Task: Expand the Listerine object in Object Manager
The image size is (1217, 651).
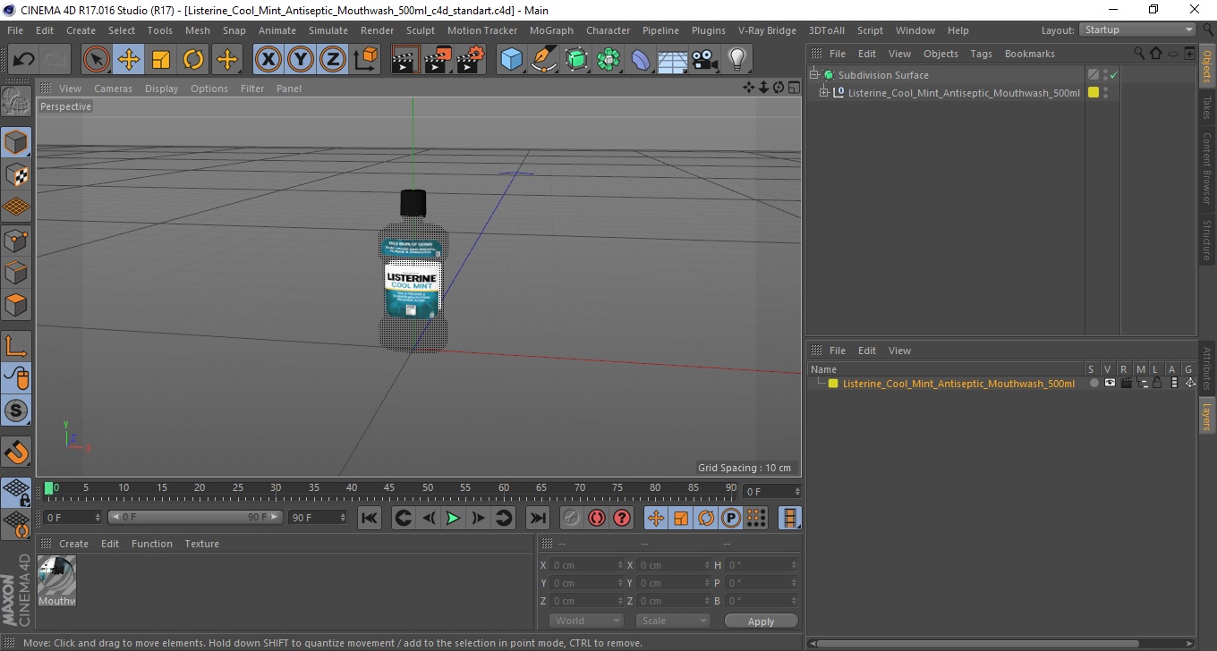Action: coord(823,92)
